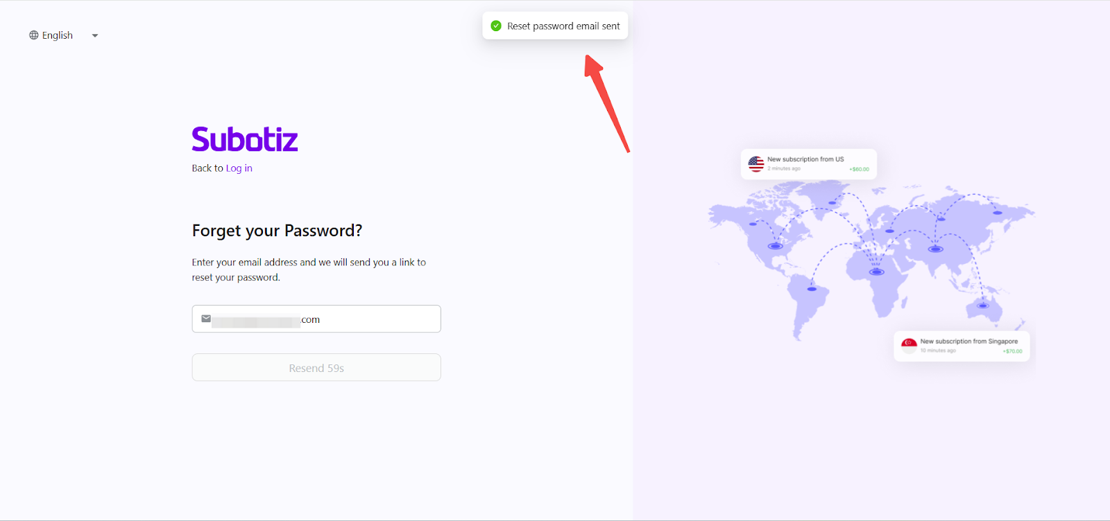Screen dimensions: 1110x521
Task: Select the New subscription from Singapore text
Action: coord(968,342)
